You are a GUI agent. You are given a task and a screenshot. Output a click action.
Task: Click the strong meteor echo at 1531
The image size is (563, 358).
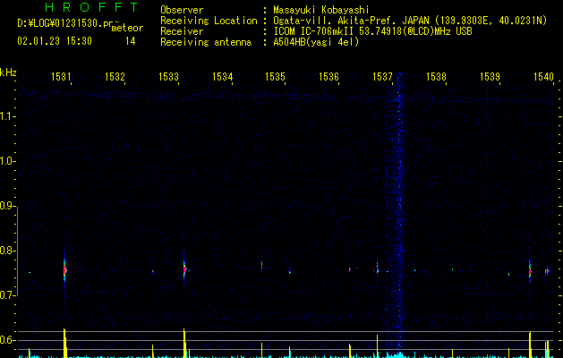(x=64, y=269)
